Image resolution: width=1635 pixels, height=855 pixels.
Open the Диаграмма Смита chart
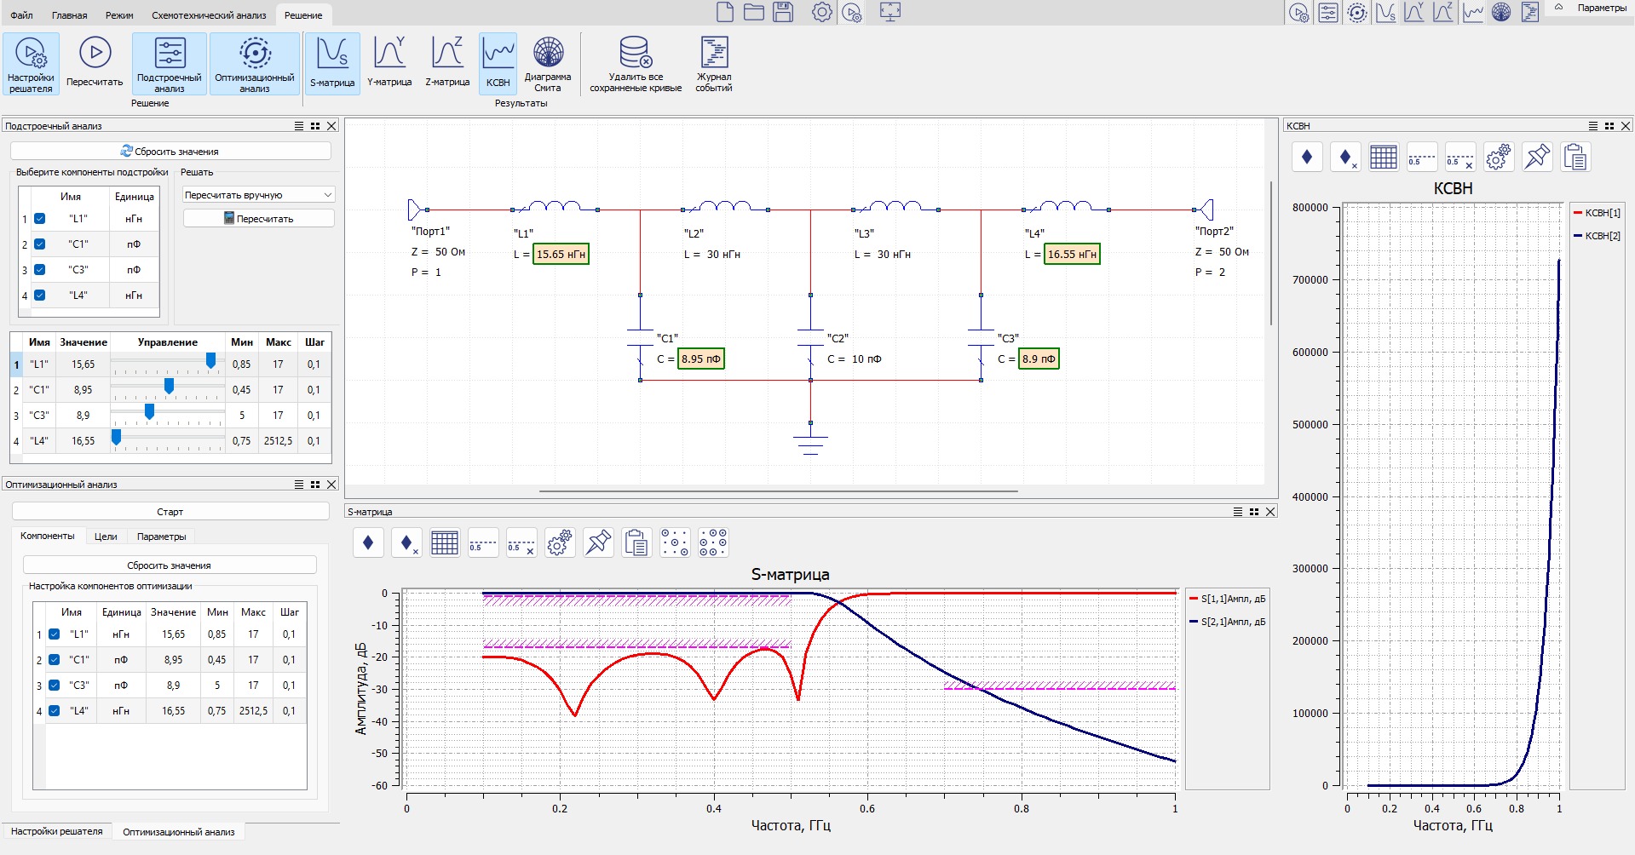click(x=548, y=54)
